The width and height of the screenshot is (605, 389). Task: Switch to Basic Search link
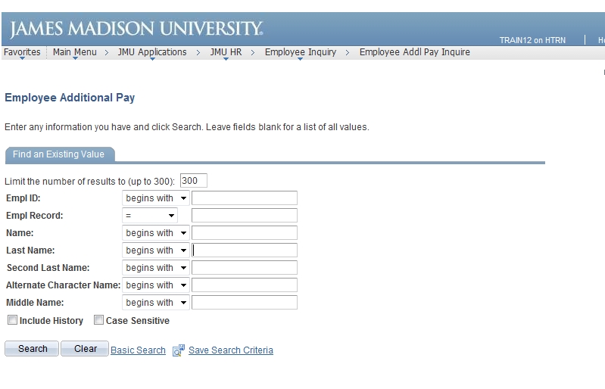tap(138, 350)
